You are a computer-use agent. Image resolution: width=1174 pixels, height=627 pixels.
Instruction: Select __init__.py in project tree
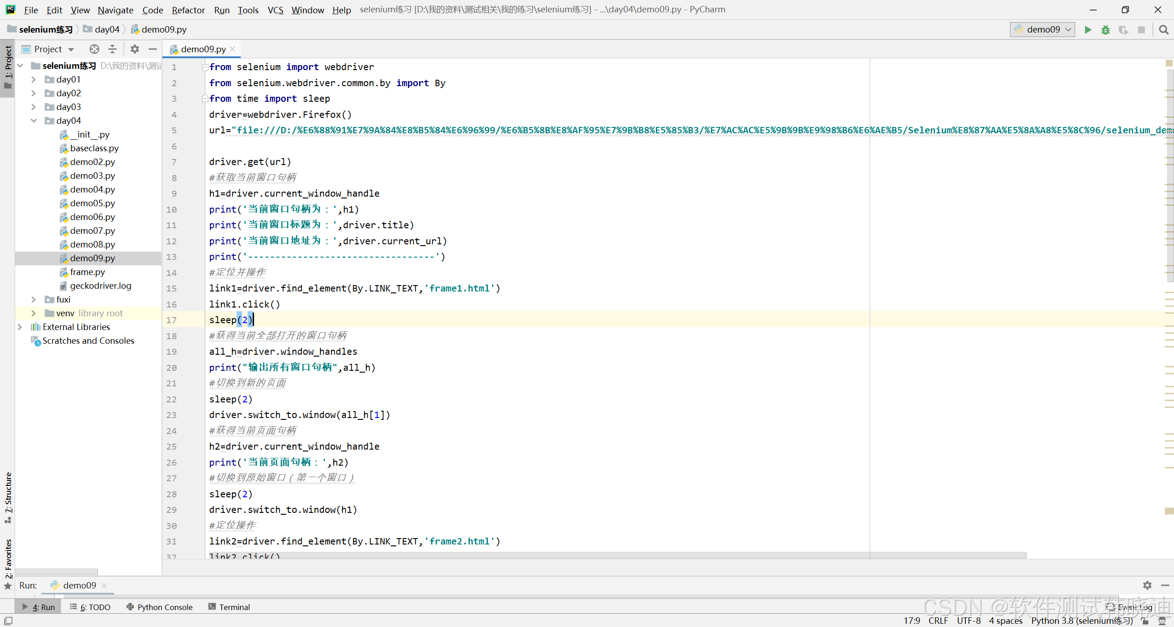[85, 134]
